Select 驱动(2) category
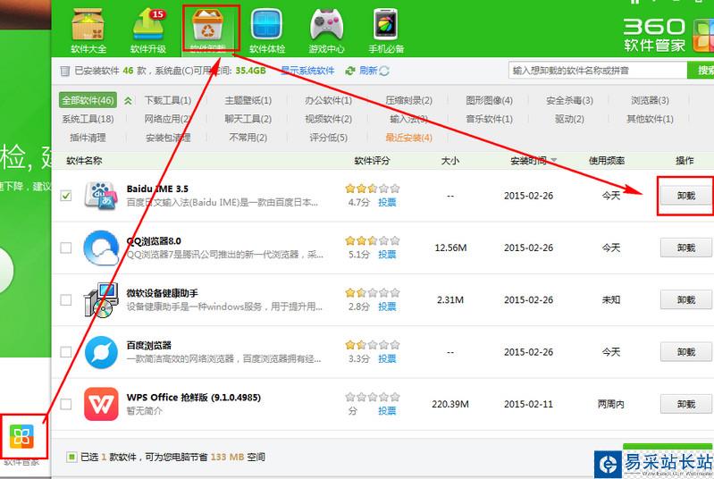The image size is (714, 479). click(569, 119)
